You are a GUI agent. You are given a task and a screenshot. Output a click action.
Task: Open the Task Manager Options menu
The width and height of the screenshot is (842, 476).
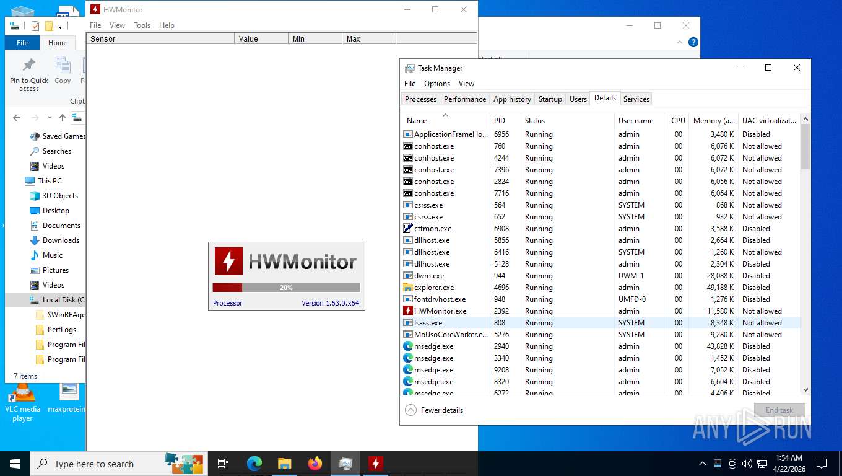tap(437, 84)
